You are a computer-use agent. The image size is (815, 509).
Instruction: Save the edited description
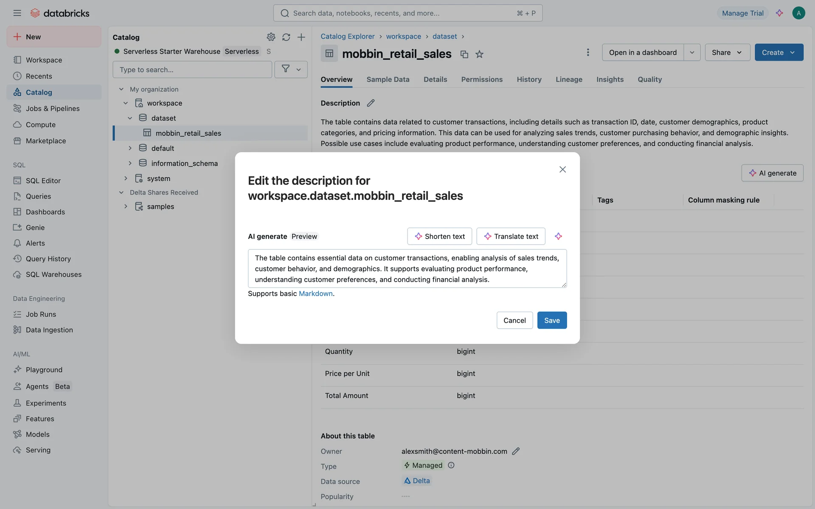551,320
